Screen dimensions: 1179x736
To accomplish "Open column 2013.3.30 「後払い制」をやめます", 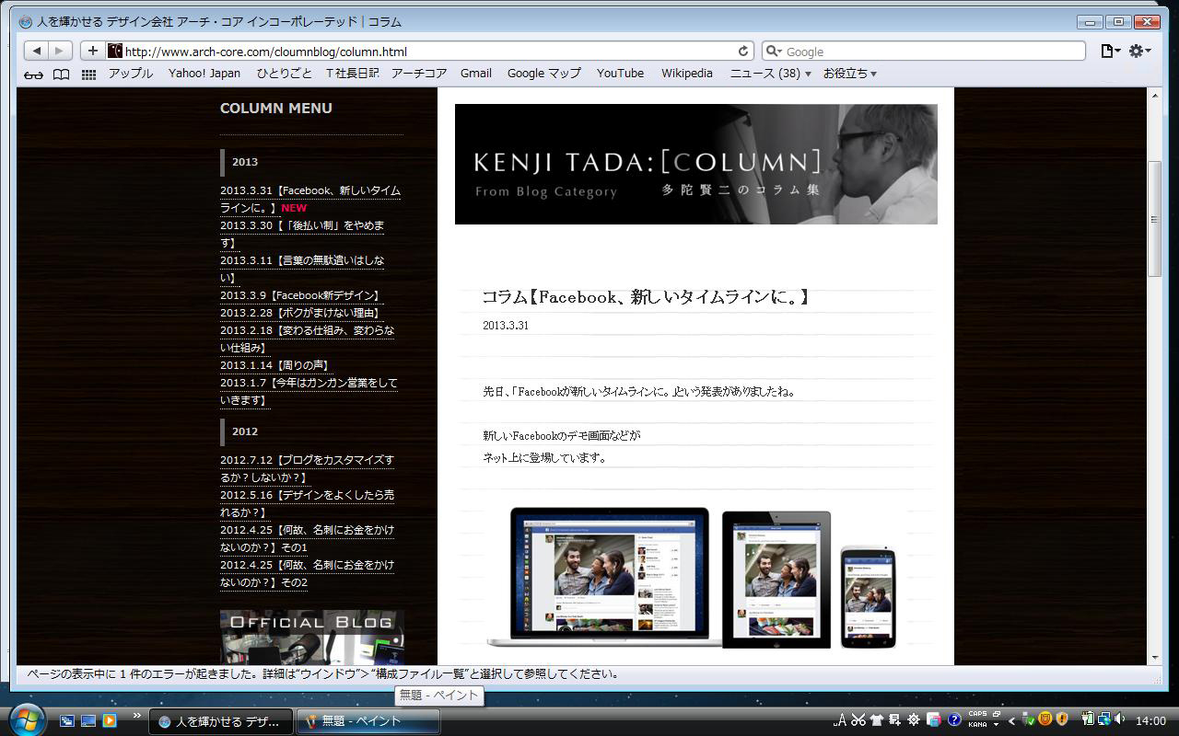I will click(302, 234).
